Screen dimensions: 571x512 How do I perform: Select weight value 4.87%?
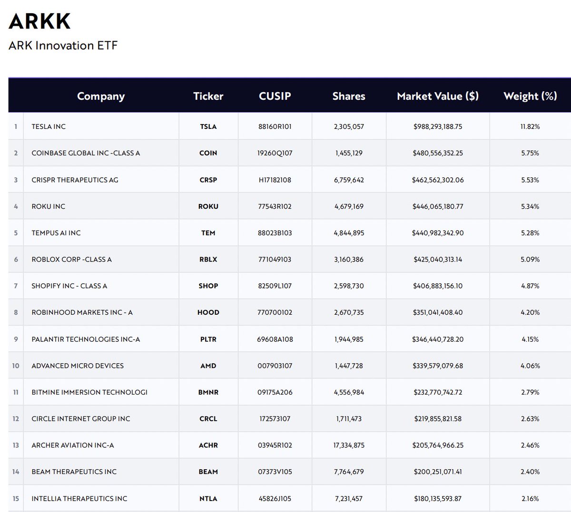tap(530, 286)
